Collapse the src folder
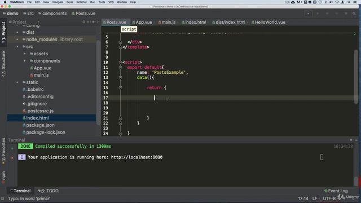This screenshot has height=203, width=361. [x=17, y=46]
